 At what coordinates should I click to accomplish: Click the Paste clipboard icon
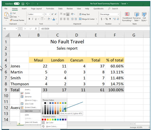[x=6, y=15]
